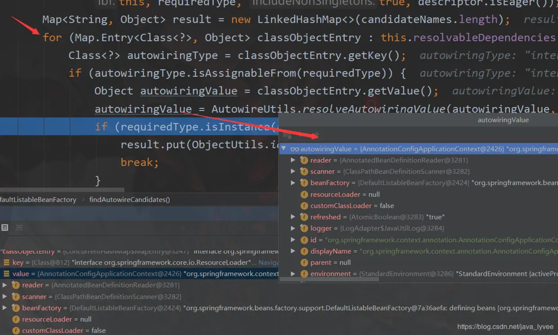Click field icon of beanFactory in popup

(304, 183)
